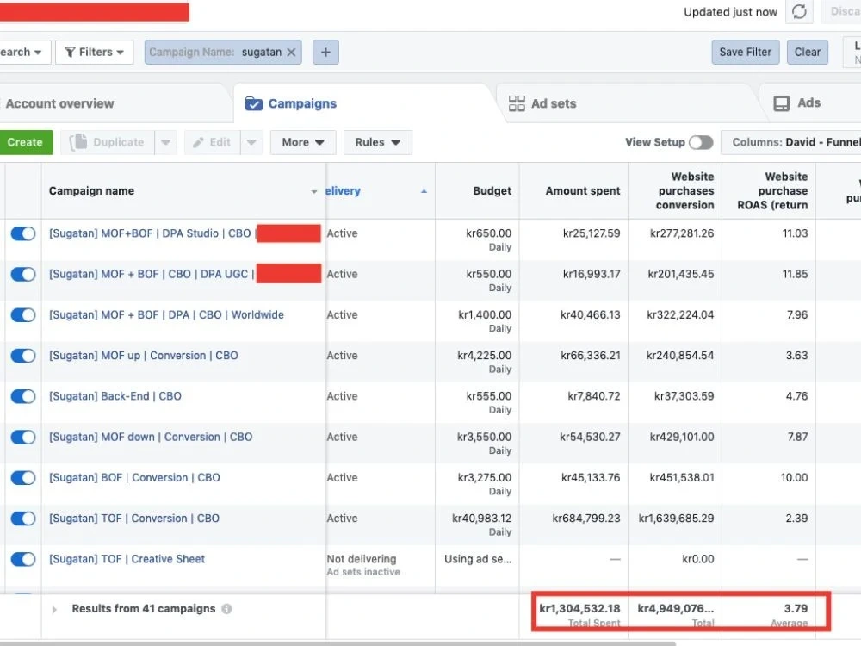Click Save Filter button

pyautogui.click(x=745, y=53)
